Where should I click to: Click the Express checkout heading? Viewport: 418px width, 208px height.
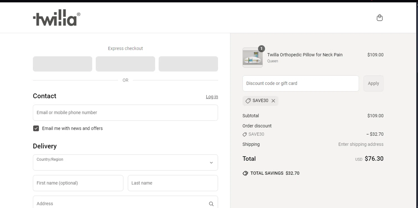click(x=125, y=48)
